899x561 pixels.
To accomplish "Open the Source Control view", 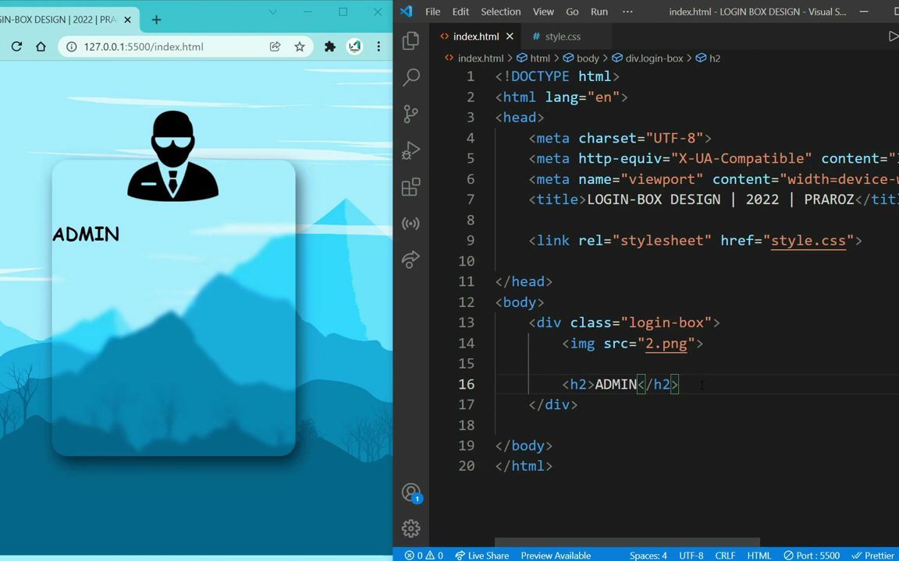I will coord(410,114).
